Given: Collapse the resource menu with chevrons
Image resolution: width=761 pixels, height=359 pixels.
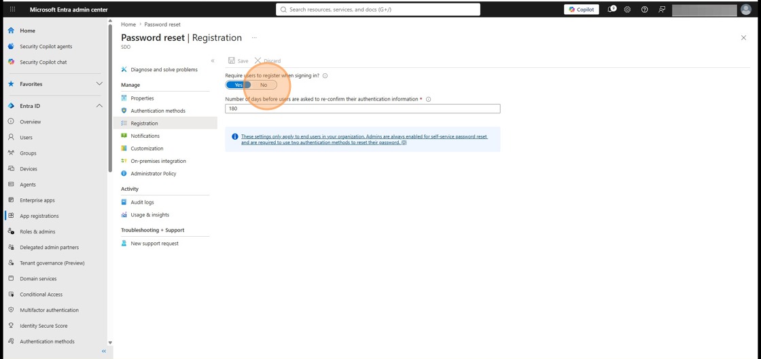Looking at the screenshot, I should (213, 60).
